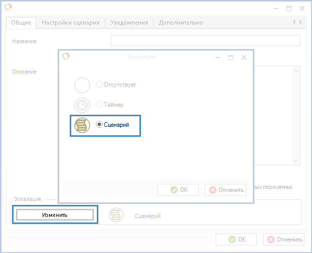Maximize the Эскалация dialog

click(231, 58)
